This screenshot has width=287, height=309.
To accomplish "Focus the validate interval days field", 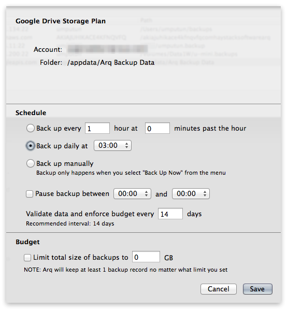I will [170, 214].
